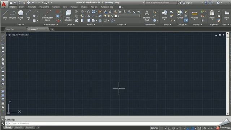Switch to the Layout2 tab
Screen dimensions: 231x130
coord(30,127)
